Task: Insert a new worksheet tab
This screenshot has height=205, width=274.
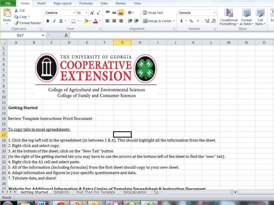Action: 156,192
